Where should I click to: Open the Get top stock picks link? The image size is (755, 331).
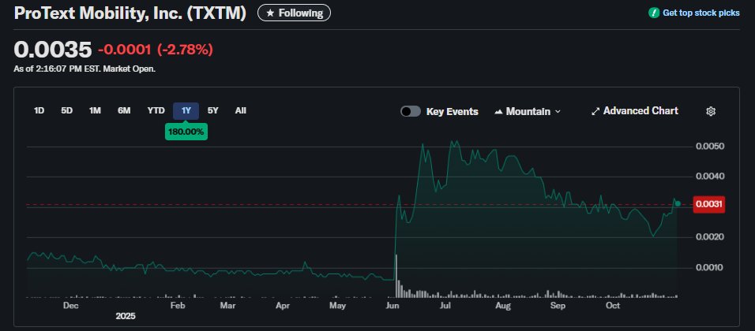click(x=701, y=13)
